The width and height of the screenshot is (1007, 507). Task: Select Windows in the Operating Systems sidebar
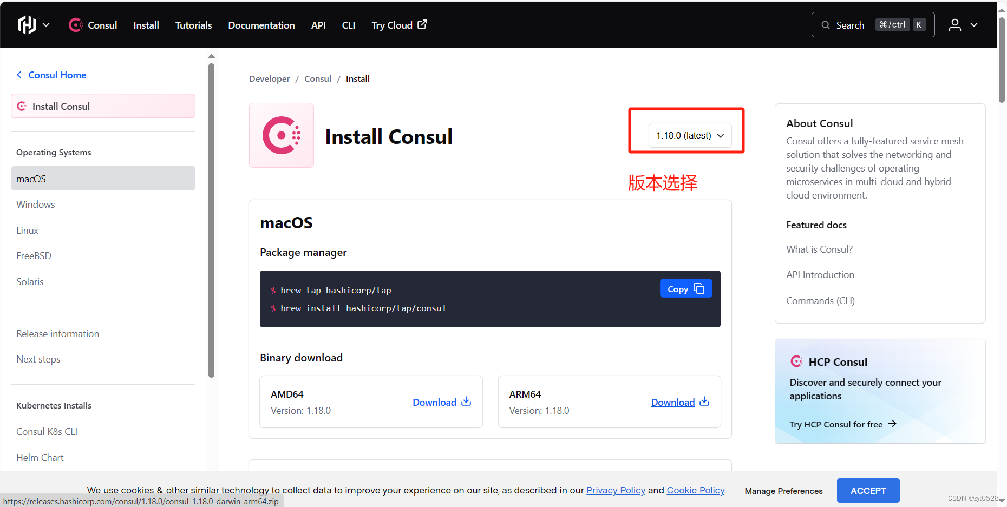(x=35, y=204)
